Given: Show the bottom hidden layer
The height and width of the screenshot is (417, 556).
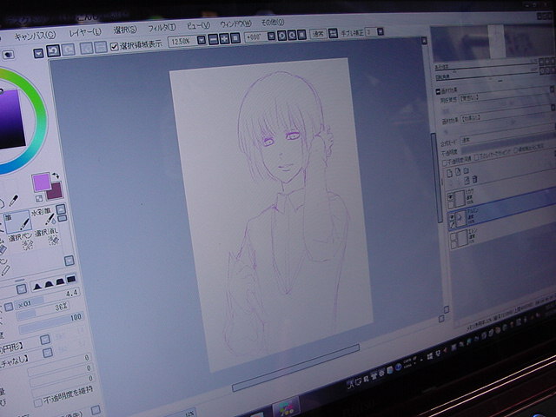Looking at the screenshot, I should pyautogui.click(x=453, y=237).
